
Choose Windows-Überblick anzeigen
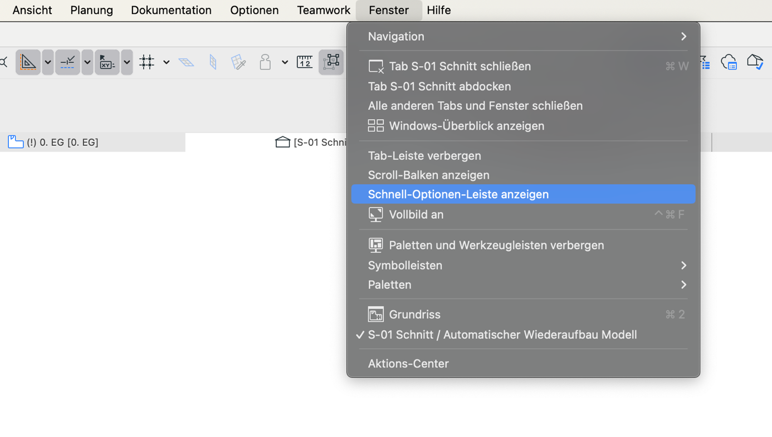click(524, 126)
